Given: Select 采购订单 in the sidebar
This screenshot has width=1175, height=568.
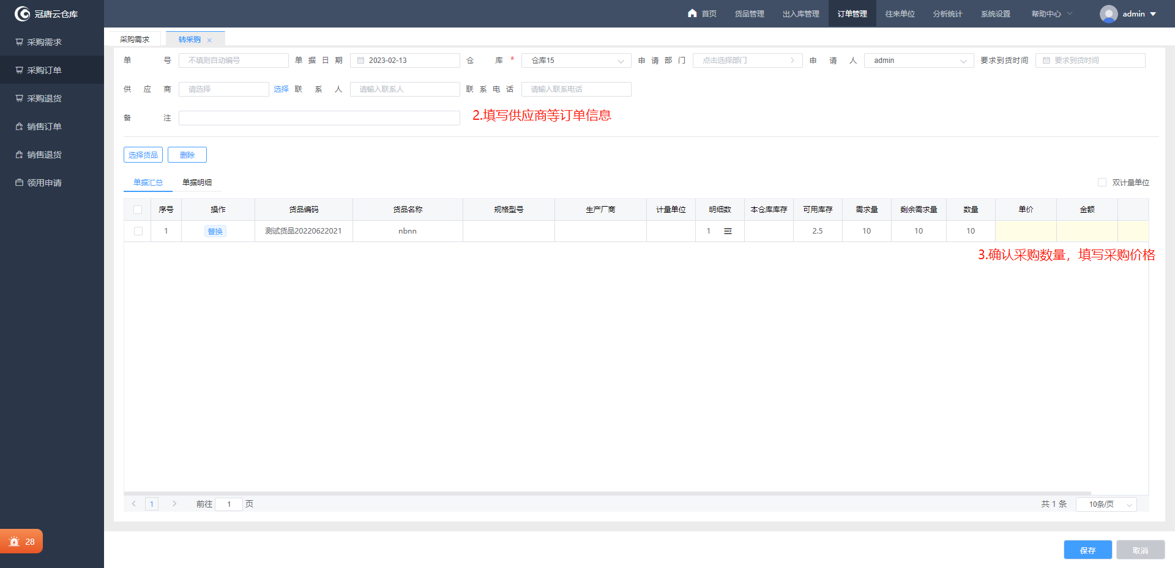Looking at the screenshot, I should click(x=52, y=70).
